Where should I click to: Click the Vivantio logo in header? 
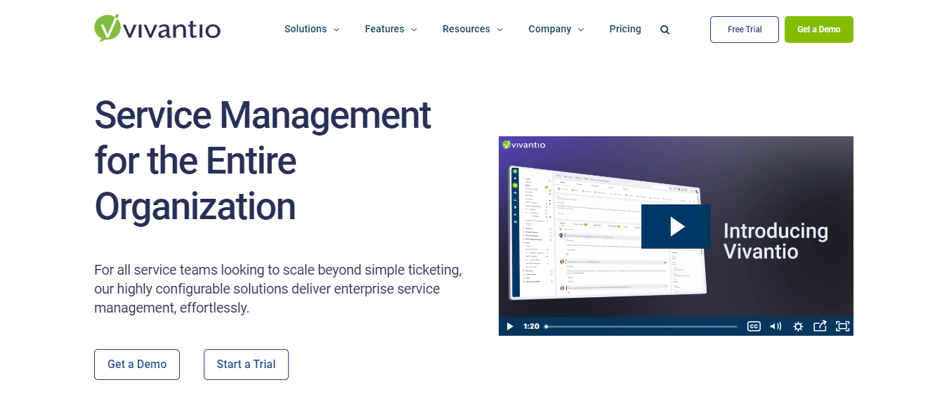click(x=157, y=29)
